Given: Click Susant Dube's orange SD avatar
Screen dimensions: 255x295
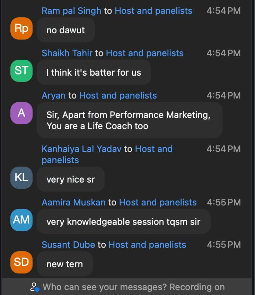Looking at the screenshot, I should (x=21, y=262).
